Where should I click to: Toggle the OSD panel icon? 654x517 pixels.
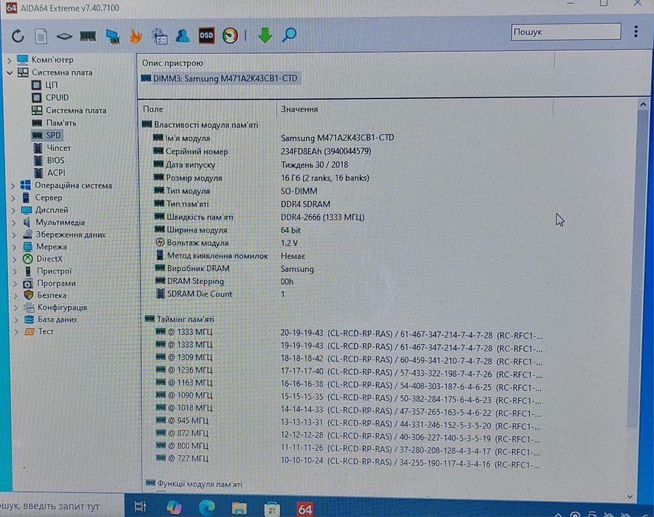point(206,36)
